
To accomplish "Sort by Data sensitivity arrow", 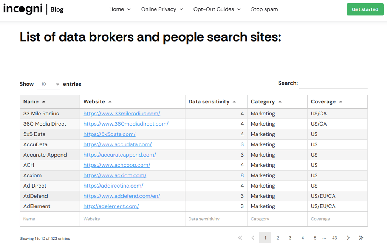I will (x=234, y=102).
